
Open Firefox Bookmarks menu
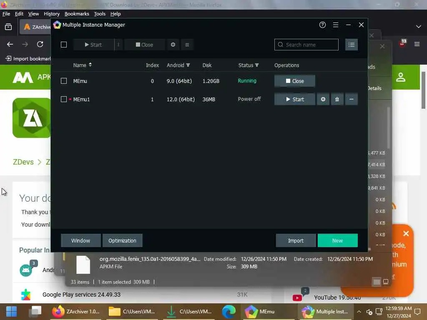(x=77, y=14)
